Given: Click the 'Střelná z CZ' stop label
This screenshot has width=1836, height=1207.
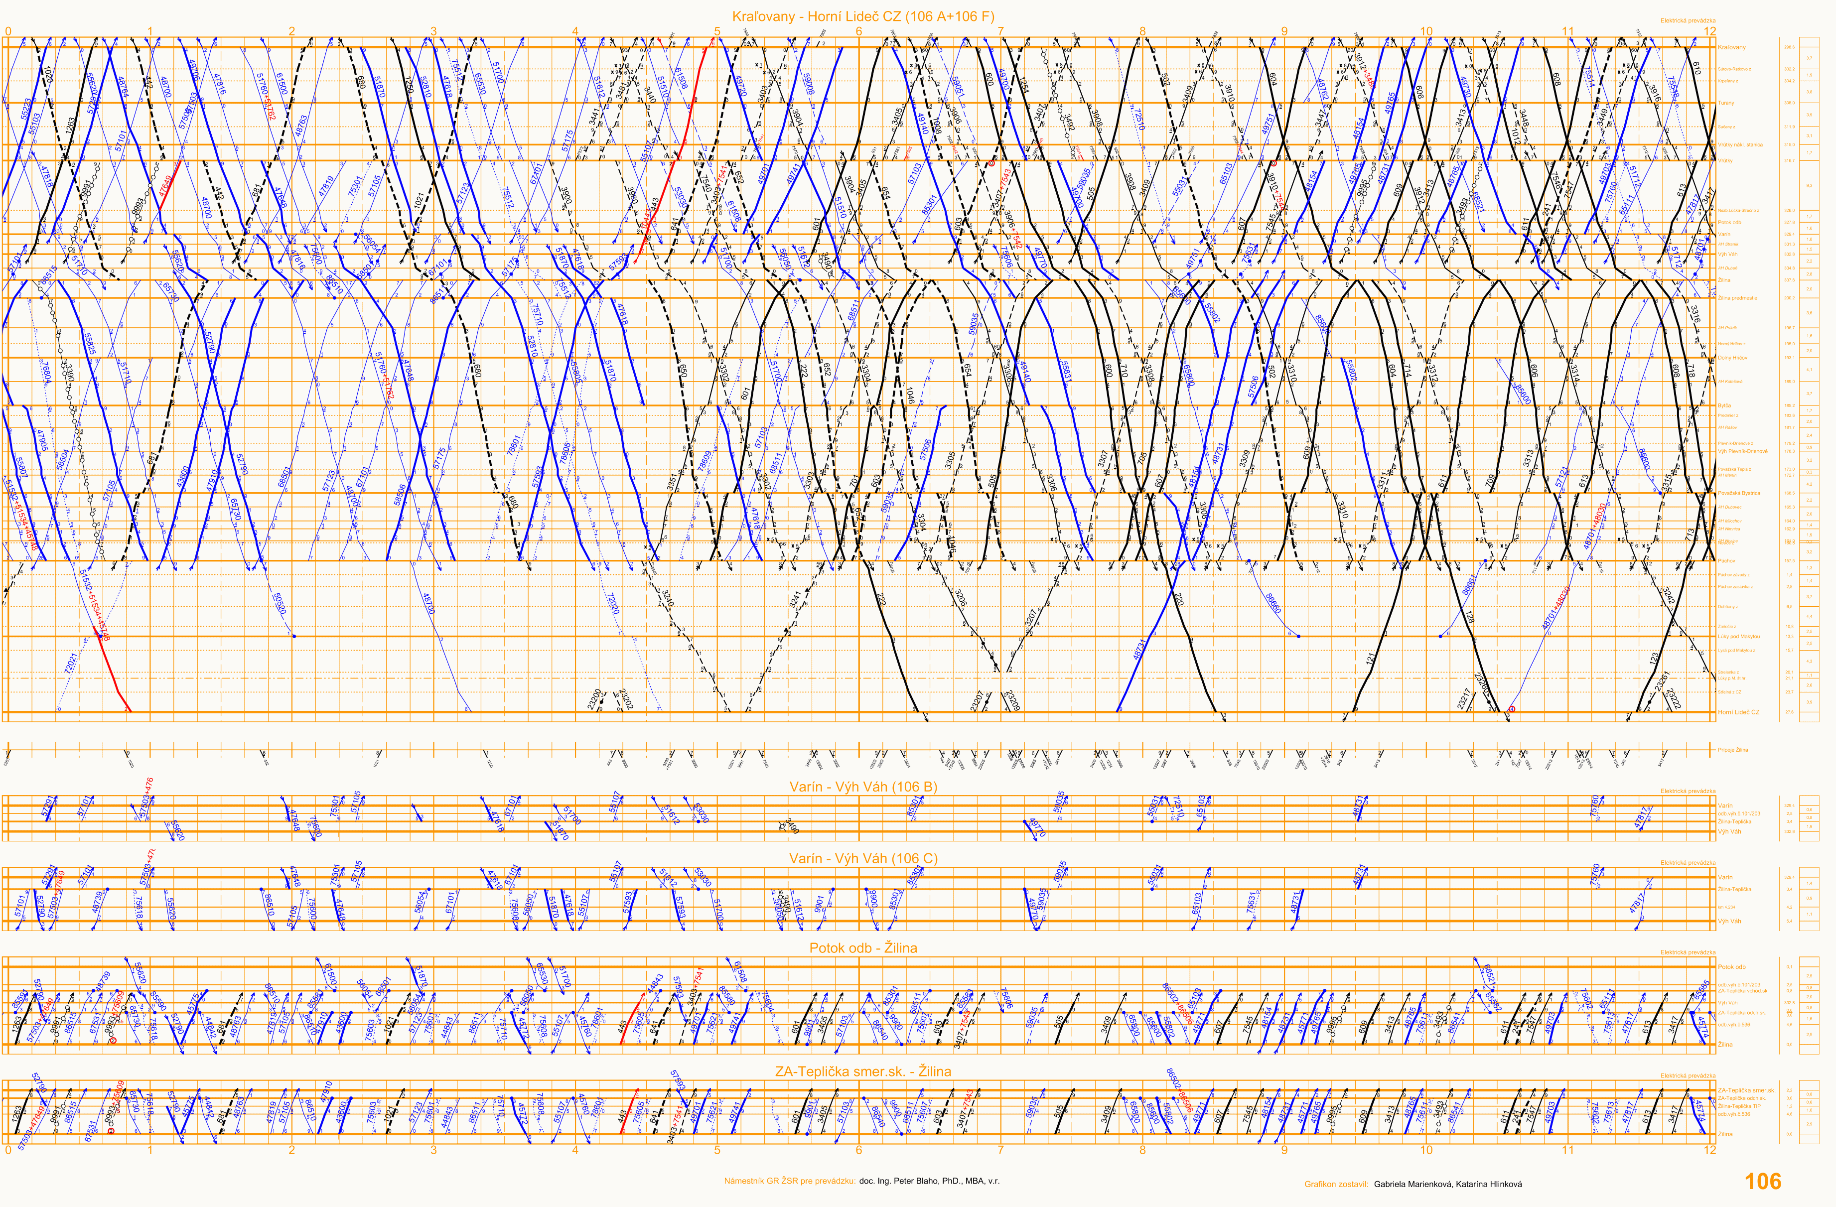Looking at the screenshot, I should [1729, 692].
